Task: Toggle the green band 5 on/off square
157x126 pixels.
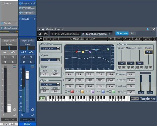Action: pos(113,92)
